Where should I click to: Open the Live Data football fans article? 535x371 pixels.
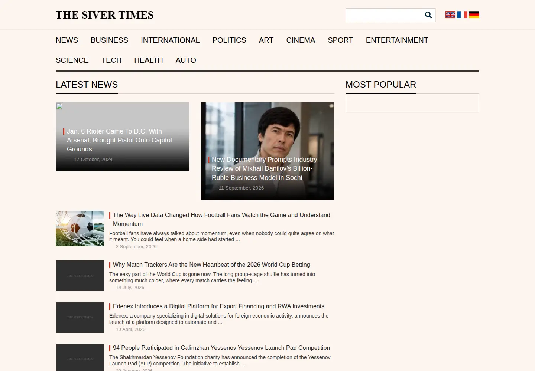(221, 219)
